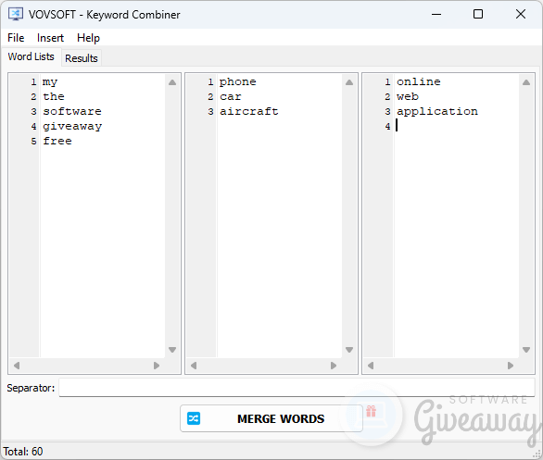Switch to the Results tab
The width and height of the screenshot is (543, 460).
(x=82, y=58)
